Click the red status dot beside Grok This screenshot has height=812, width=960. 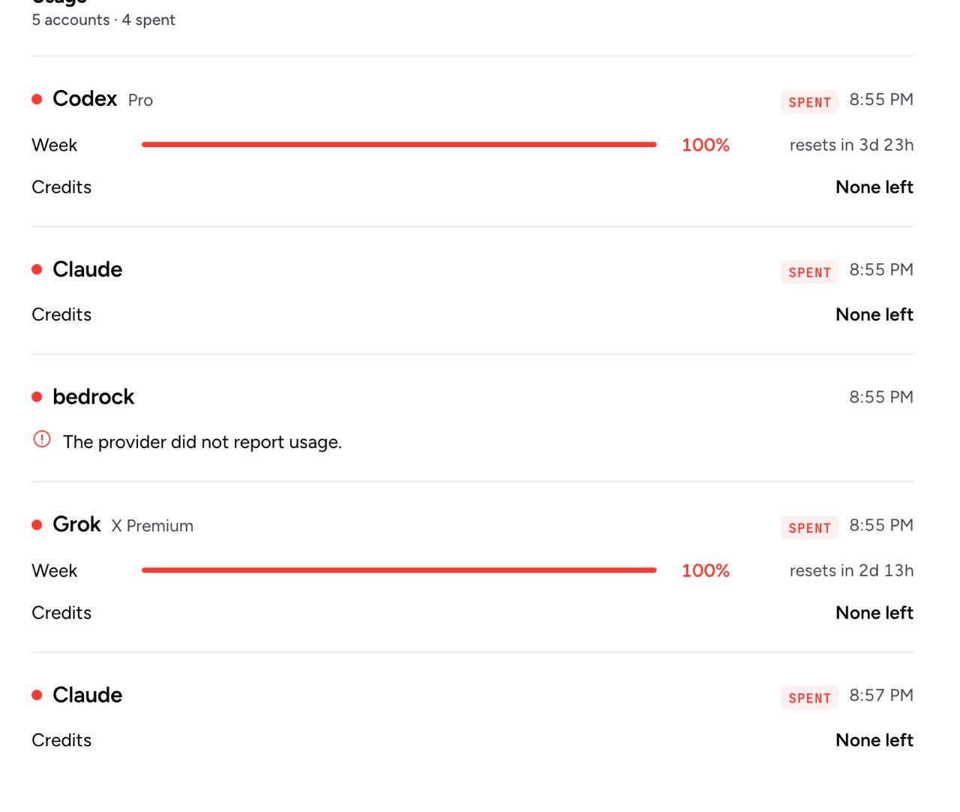[x=37, y=525]
